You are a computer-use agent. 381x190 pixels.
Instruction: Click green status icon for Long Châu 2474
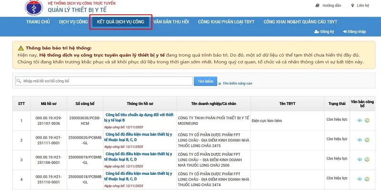coord(367,179)
